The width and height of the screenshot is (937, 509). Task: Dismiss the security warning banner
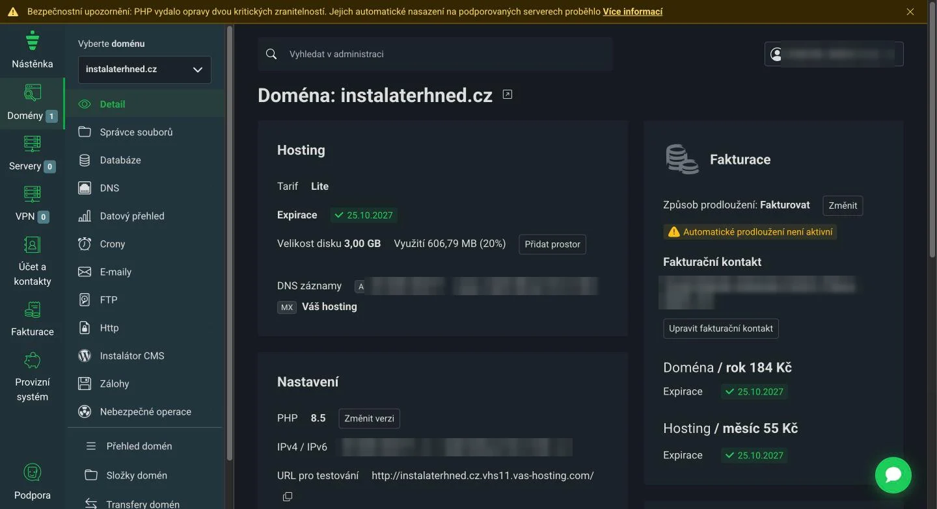(910, 12)
